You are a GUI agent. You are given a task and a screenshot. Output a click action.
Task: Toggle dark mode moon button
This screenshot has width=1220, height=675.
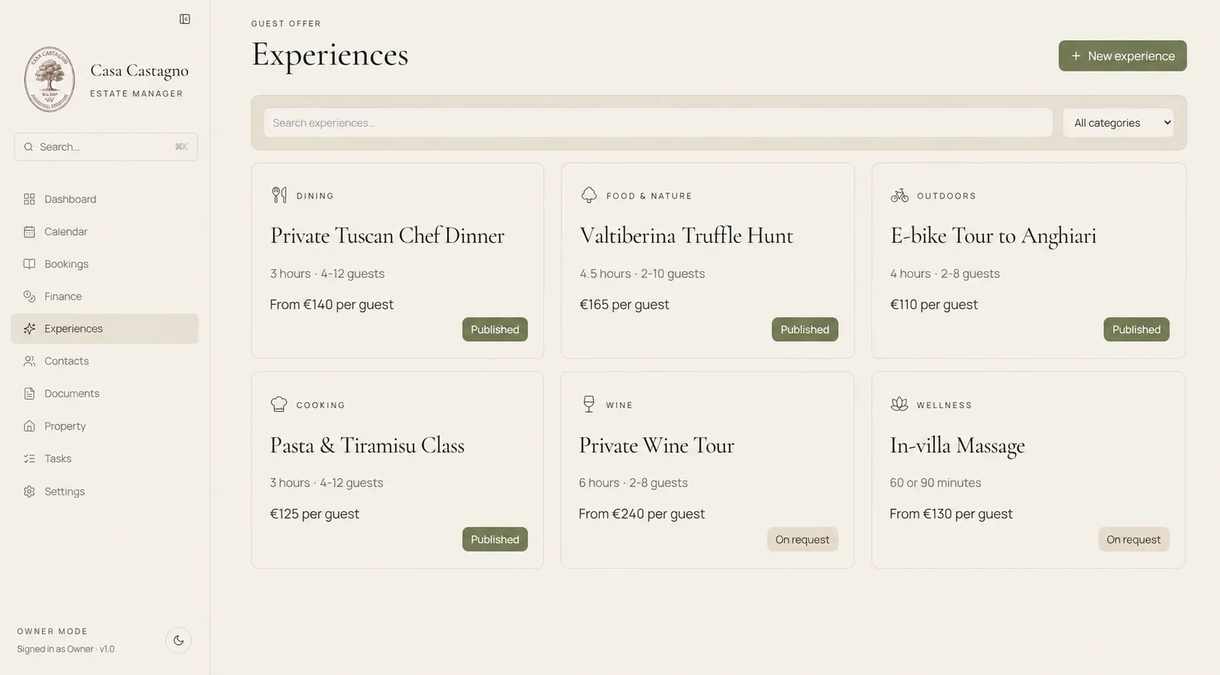click(x=179, y=640)
